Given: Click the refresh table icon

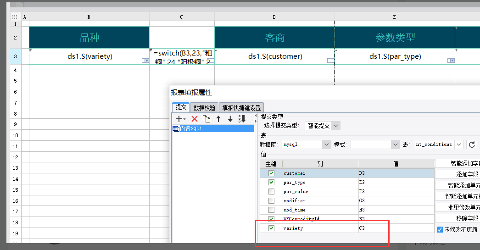Looking at the screenshot, I should (x=472, y=144).
